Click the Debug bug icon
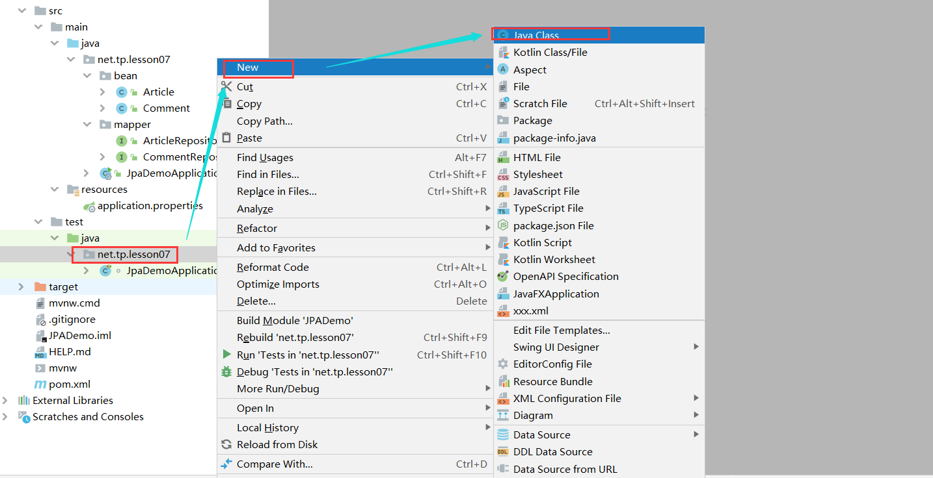The width and height of the screenshot is (933, 478). (226, 371)
